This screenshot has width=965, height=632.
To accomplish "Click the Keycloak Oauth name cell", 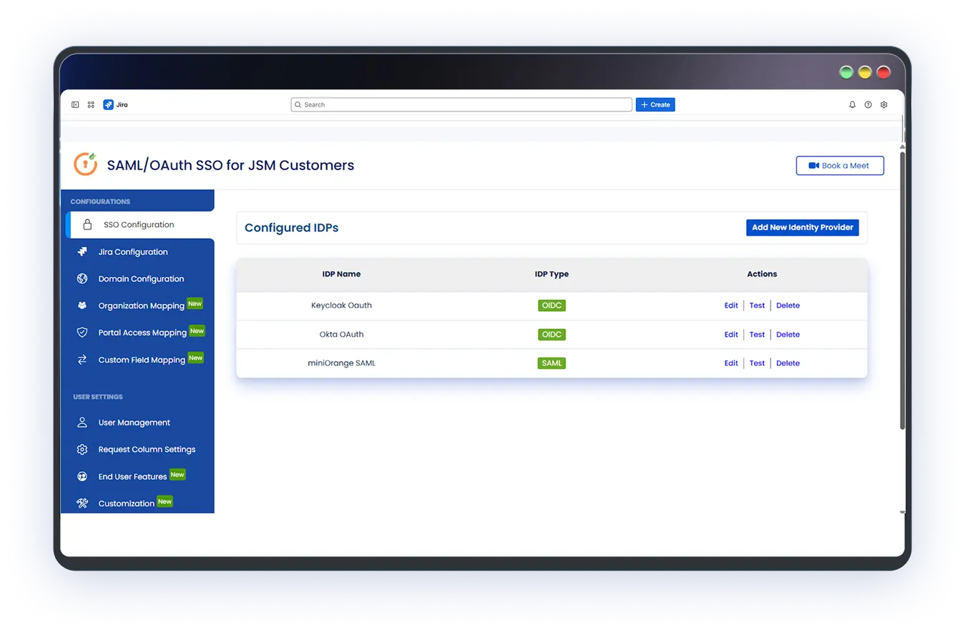I will tap(341, 305).
